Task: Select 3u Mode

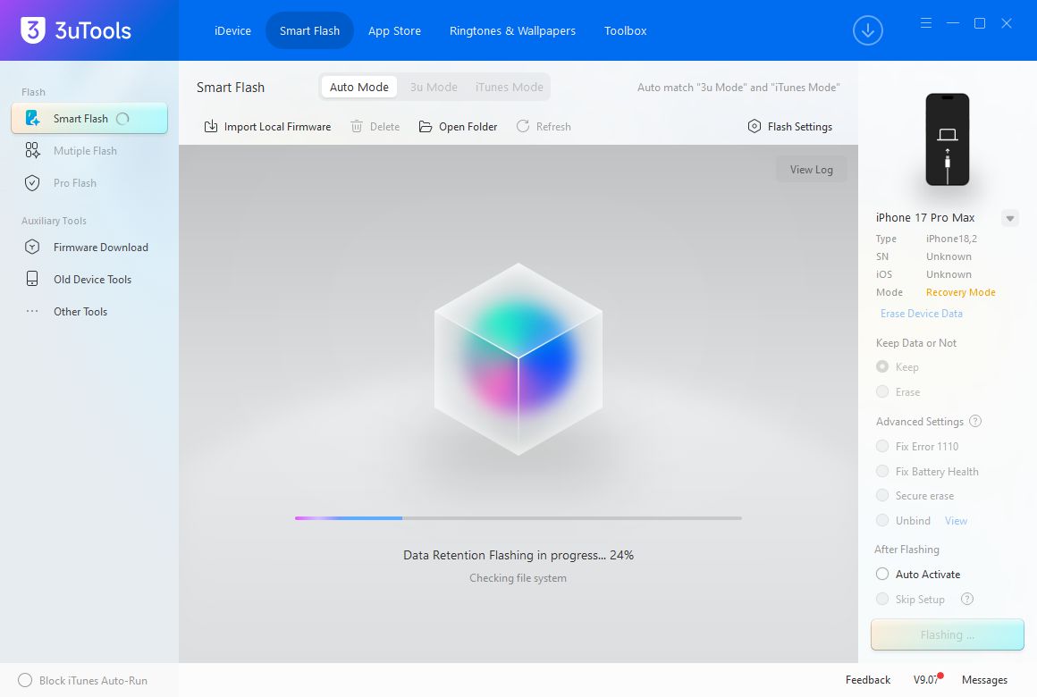Action: pyautogui.click(x=434, y=87)
